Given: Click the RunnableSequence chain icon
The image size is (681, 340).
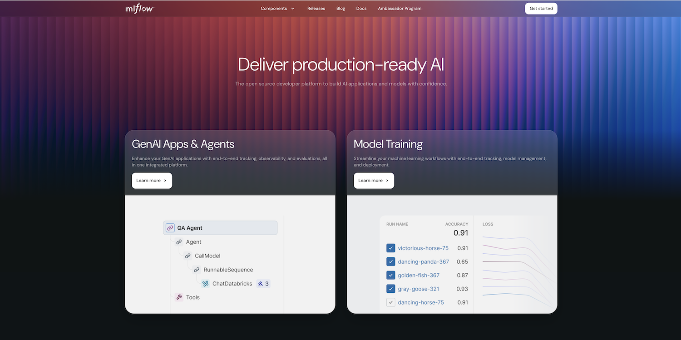Looking at the screenshot, I should pyautogui.click(x=197, y=270).
